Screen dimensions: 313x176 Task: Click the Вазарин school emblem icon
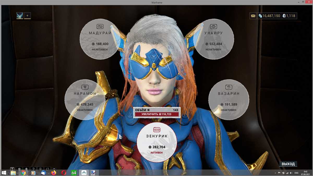click(229, 87)
